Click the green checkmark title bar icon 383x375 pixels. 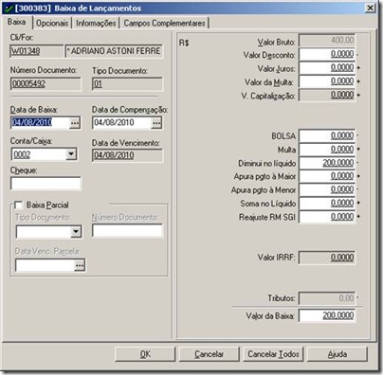8,9
